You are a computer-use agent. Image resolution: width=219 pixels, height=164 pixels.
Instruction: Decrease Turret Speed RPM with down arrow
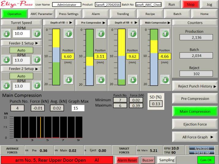click(6, 34)
